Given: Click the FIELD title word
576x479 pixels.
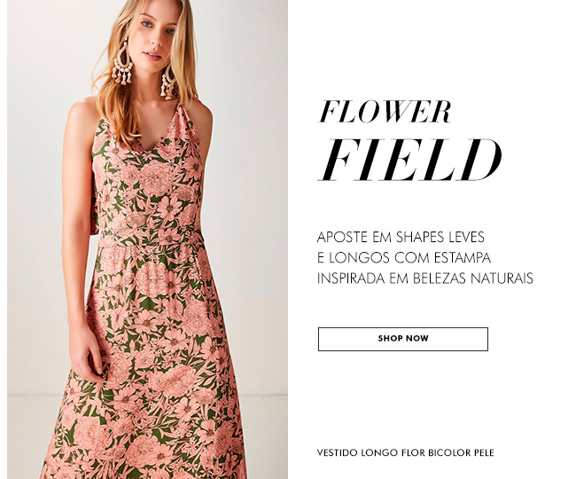Looking at the screenshot, I should pos(409,160).
